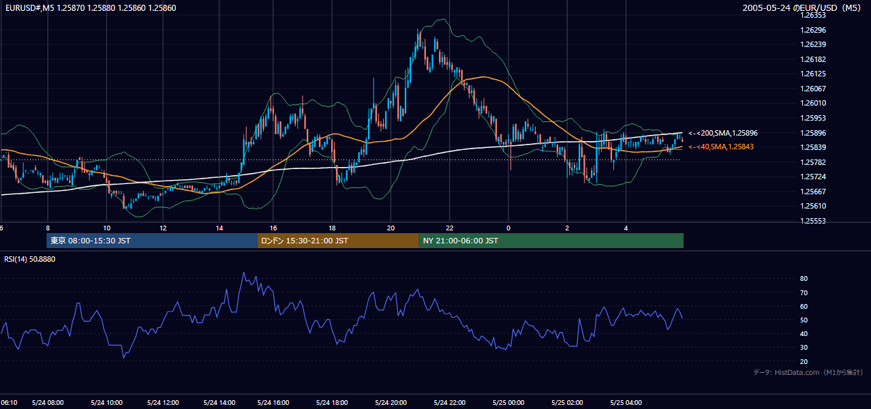871x409 pixels.
Task: Click RSI scale level 50
Action: tap(804, 320)
